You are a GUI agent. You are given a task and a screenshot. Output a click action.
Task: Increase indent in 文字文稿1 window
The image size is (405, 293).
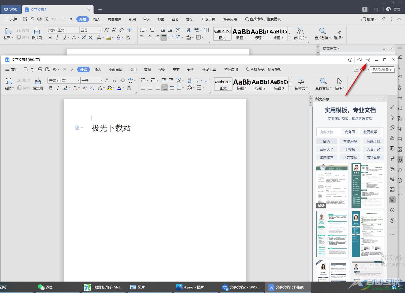(x=171, y=81)
